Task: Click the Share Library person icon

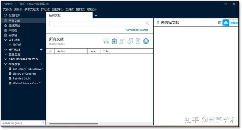Action: pos(122,41)
